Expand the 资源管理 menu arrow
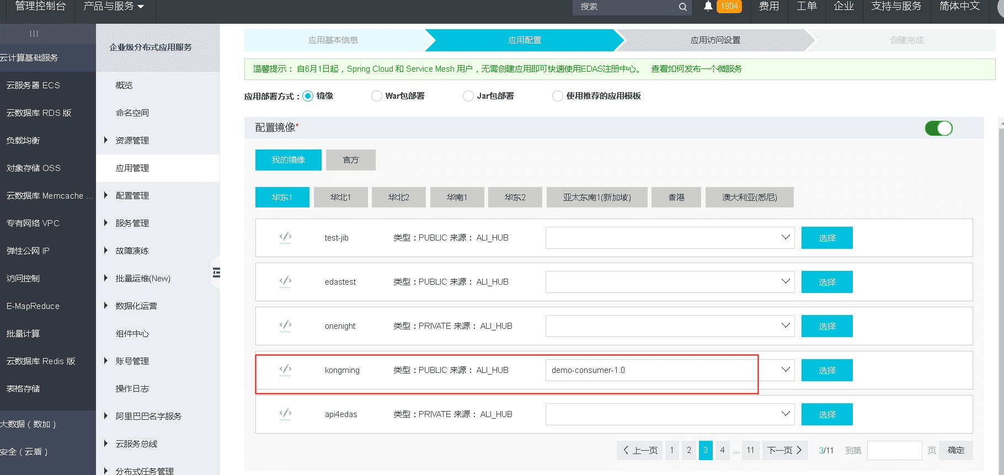1004x475 pixels. point(106,140)
